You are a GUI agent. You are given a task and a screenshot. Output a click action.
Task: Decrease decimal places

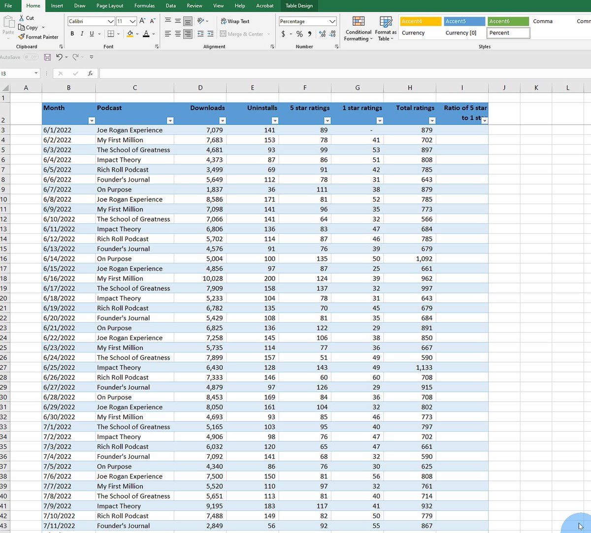(x=332, y=34)
